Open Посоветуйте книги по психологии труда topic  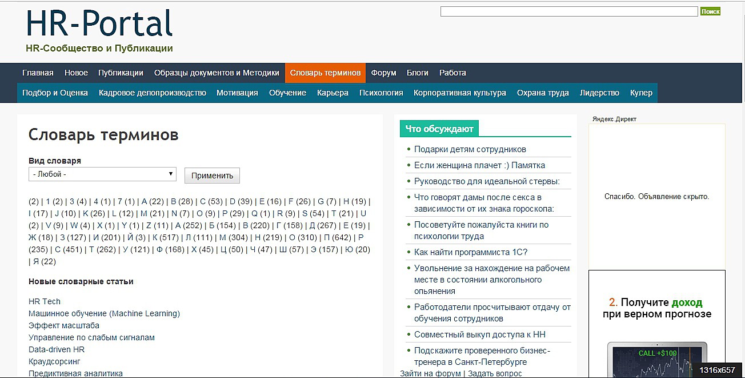pos(481,230)
